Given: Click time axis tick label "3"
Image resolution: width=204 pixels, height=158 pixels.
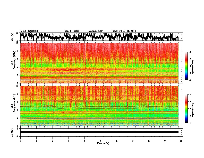Looking at the screenshot, I should [x=69, y=141].
